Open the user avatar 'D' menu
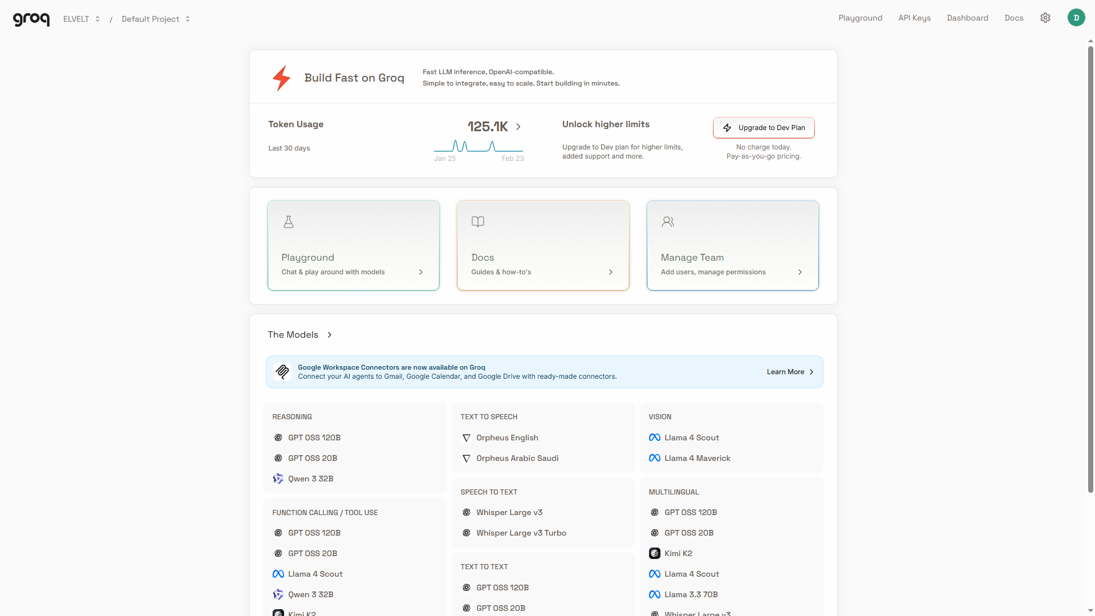This screenshot has width=1095, height=616. pos(1076,18)
